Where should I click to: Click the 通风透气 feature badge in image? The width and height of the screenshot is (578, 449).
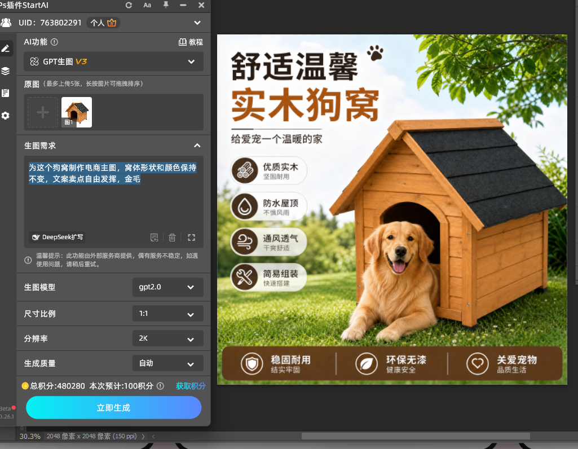tap(269, 242)
